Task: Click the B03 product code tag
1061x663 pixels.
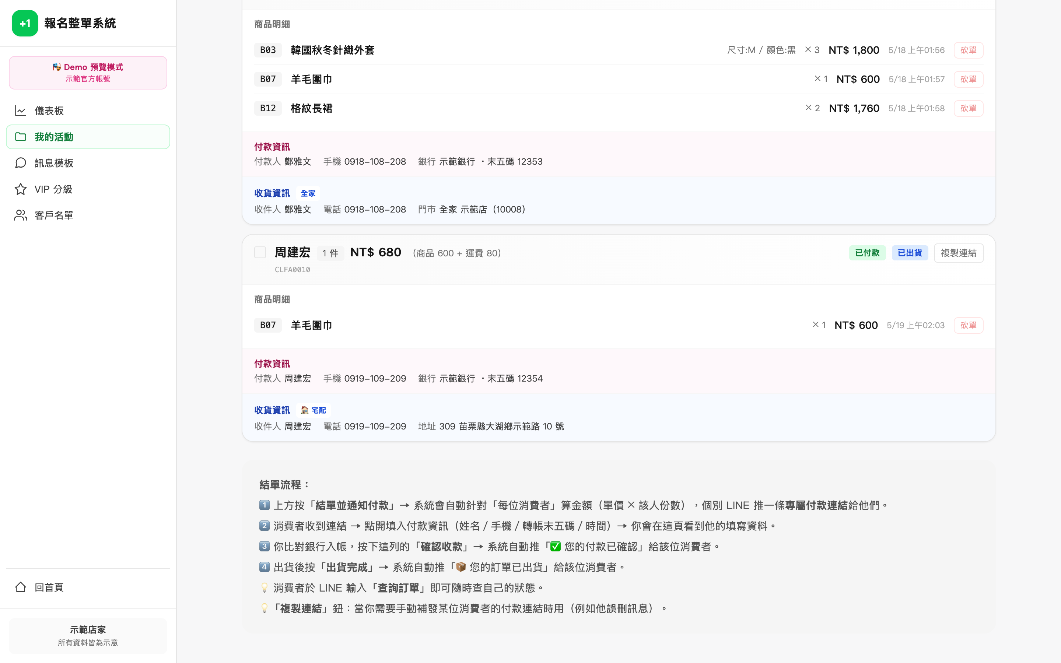Action: (268, 50)
